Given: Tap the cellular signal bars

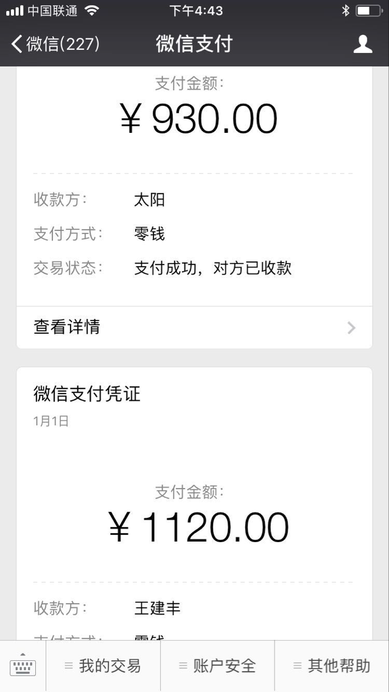Looking at the screenshot, I should (15, 10).
